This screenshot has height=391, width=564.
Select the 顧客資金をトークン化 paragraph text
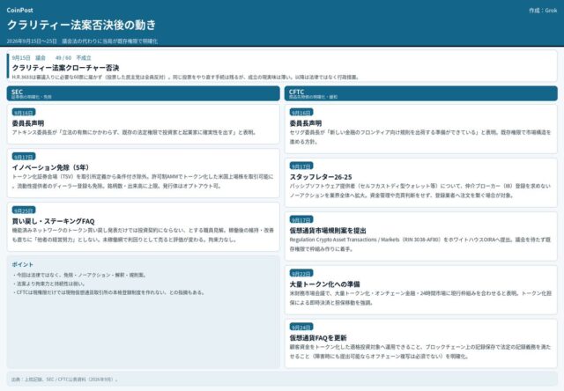420,351
